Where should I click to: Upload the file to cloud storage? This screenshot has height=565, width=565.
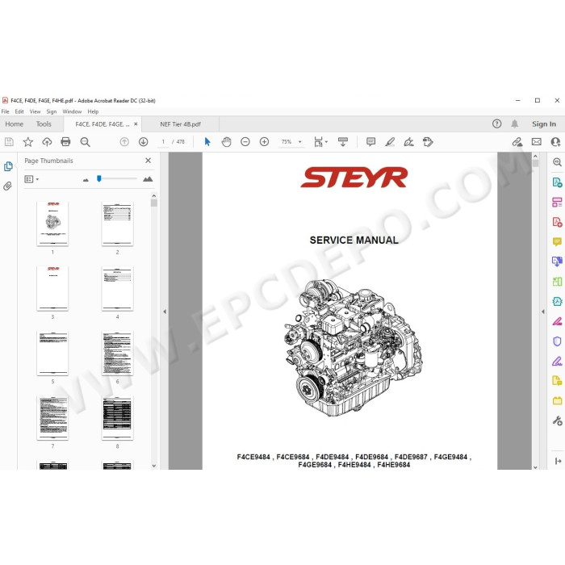47,142
